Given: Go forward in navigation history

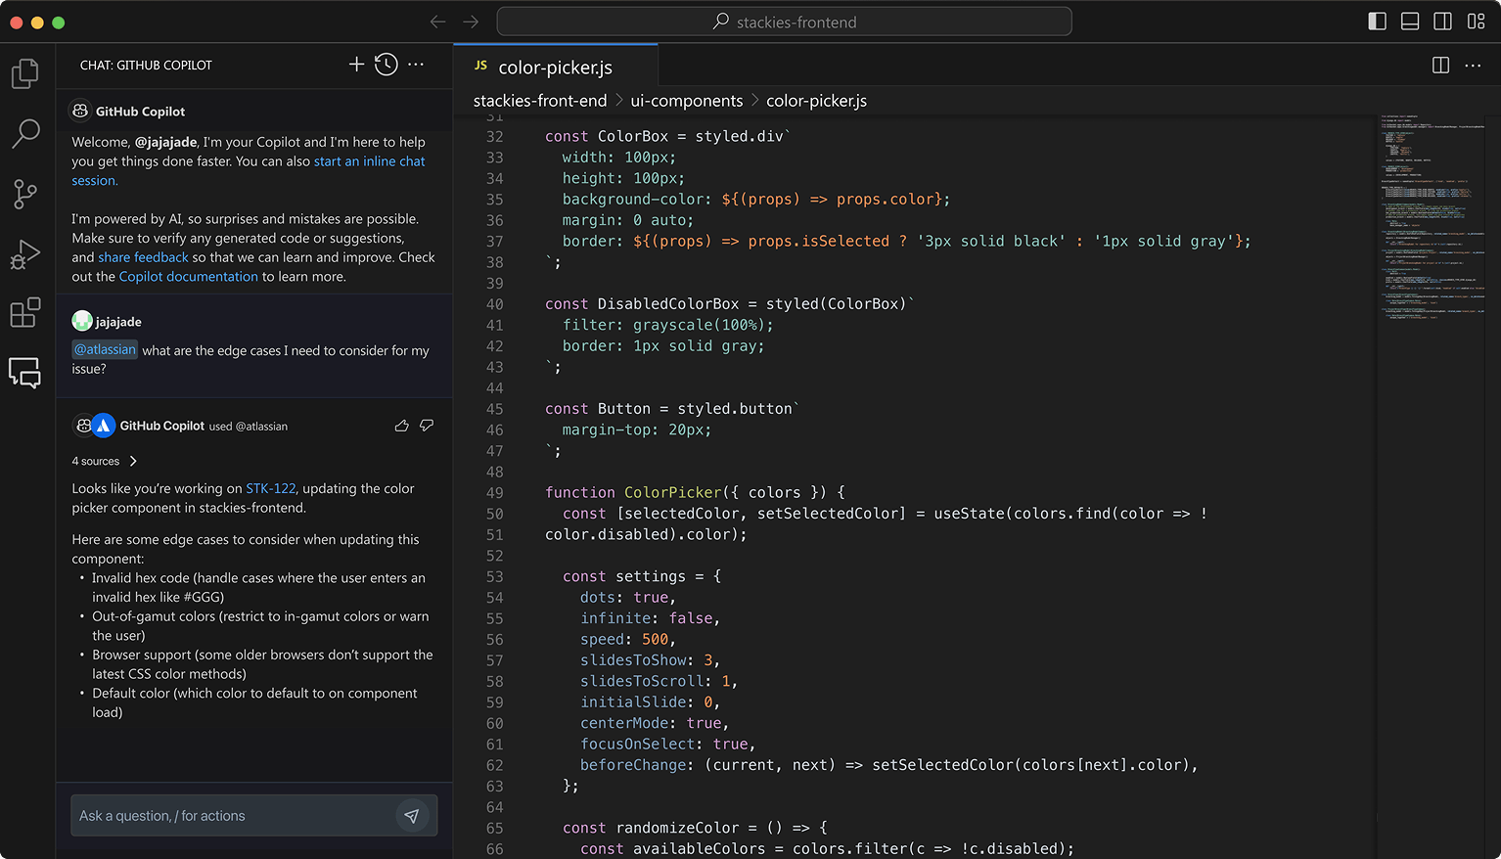Looking at the screenshot, I should click(471, 22).
